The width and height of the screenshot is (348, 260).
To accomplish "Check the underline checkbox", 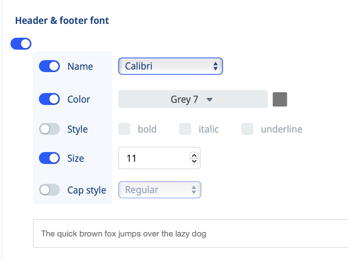I will coord(247,129).
